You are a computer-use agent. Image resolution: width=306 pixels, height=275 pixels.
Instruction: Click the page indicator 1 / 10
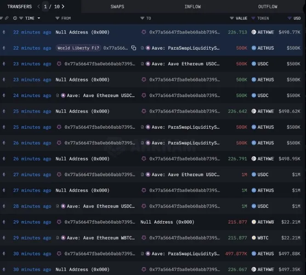pos(52,6)
